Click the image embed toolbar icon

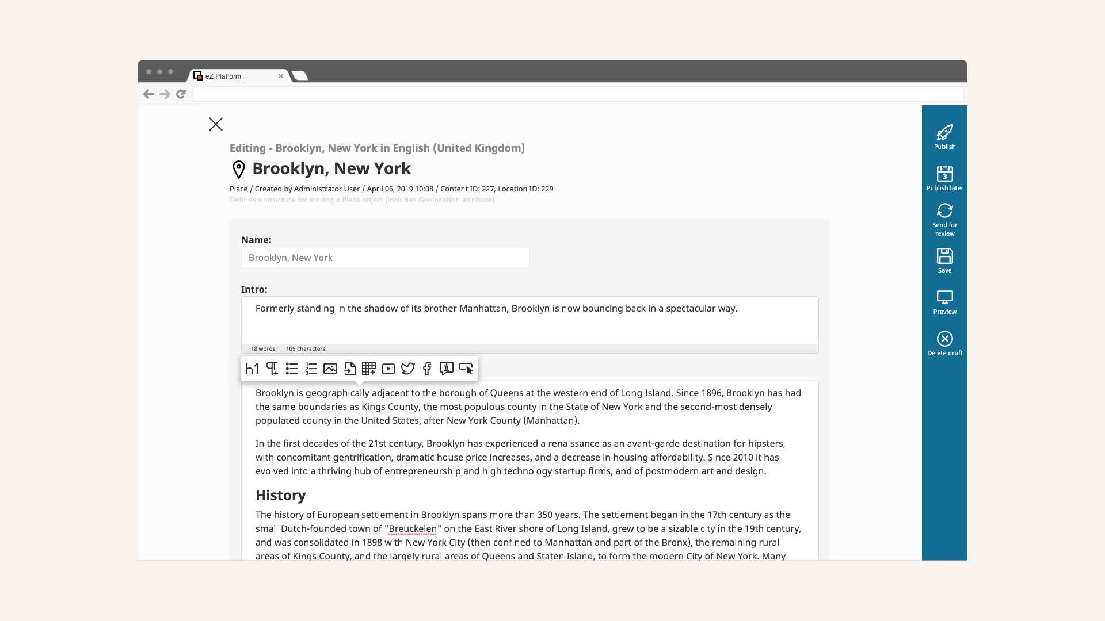click(330, 369)
